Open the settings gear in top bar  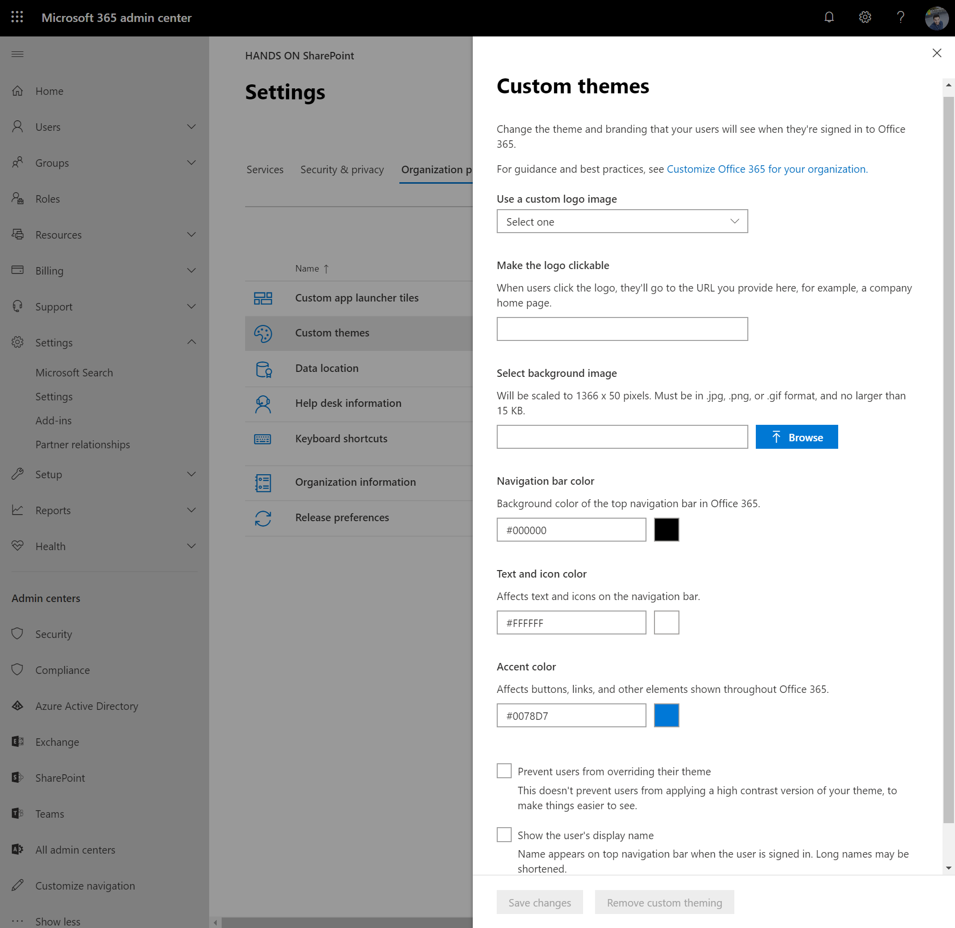click(865, 17)
